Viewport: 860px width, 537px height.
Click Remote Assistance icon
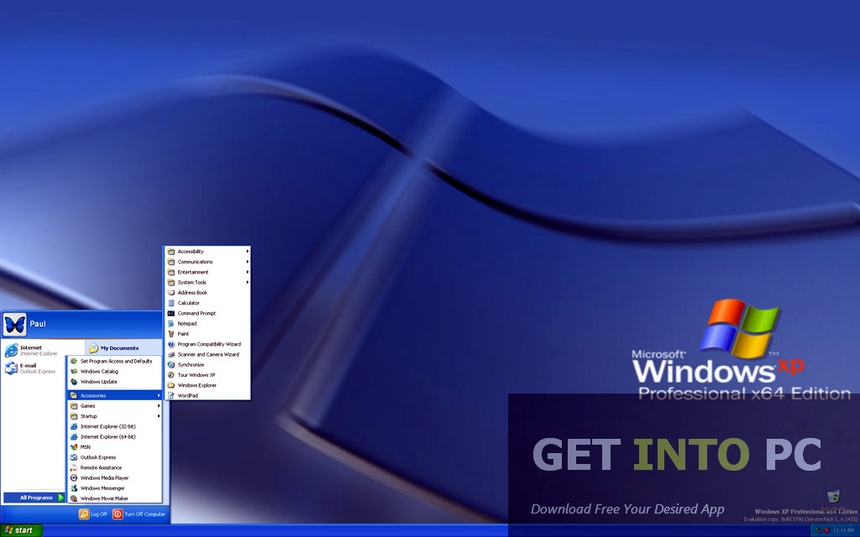74,468
